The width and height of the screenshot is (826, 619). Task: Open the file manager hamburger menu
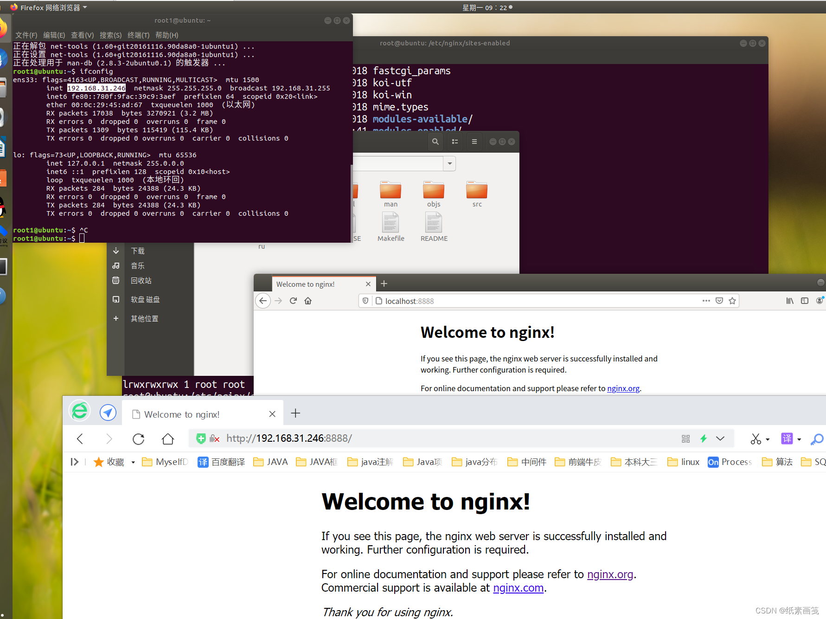click(x=474, y=142)
